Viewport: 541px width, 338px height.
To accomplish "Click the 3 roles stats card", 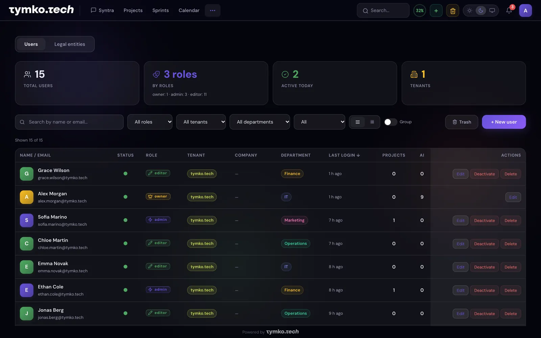I will click(x=206, y=83).
